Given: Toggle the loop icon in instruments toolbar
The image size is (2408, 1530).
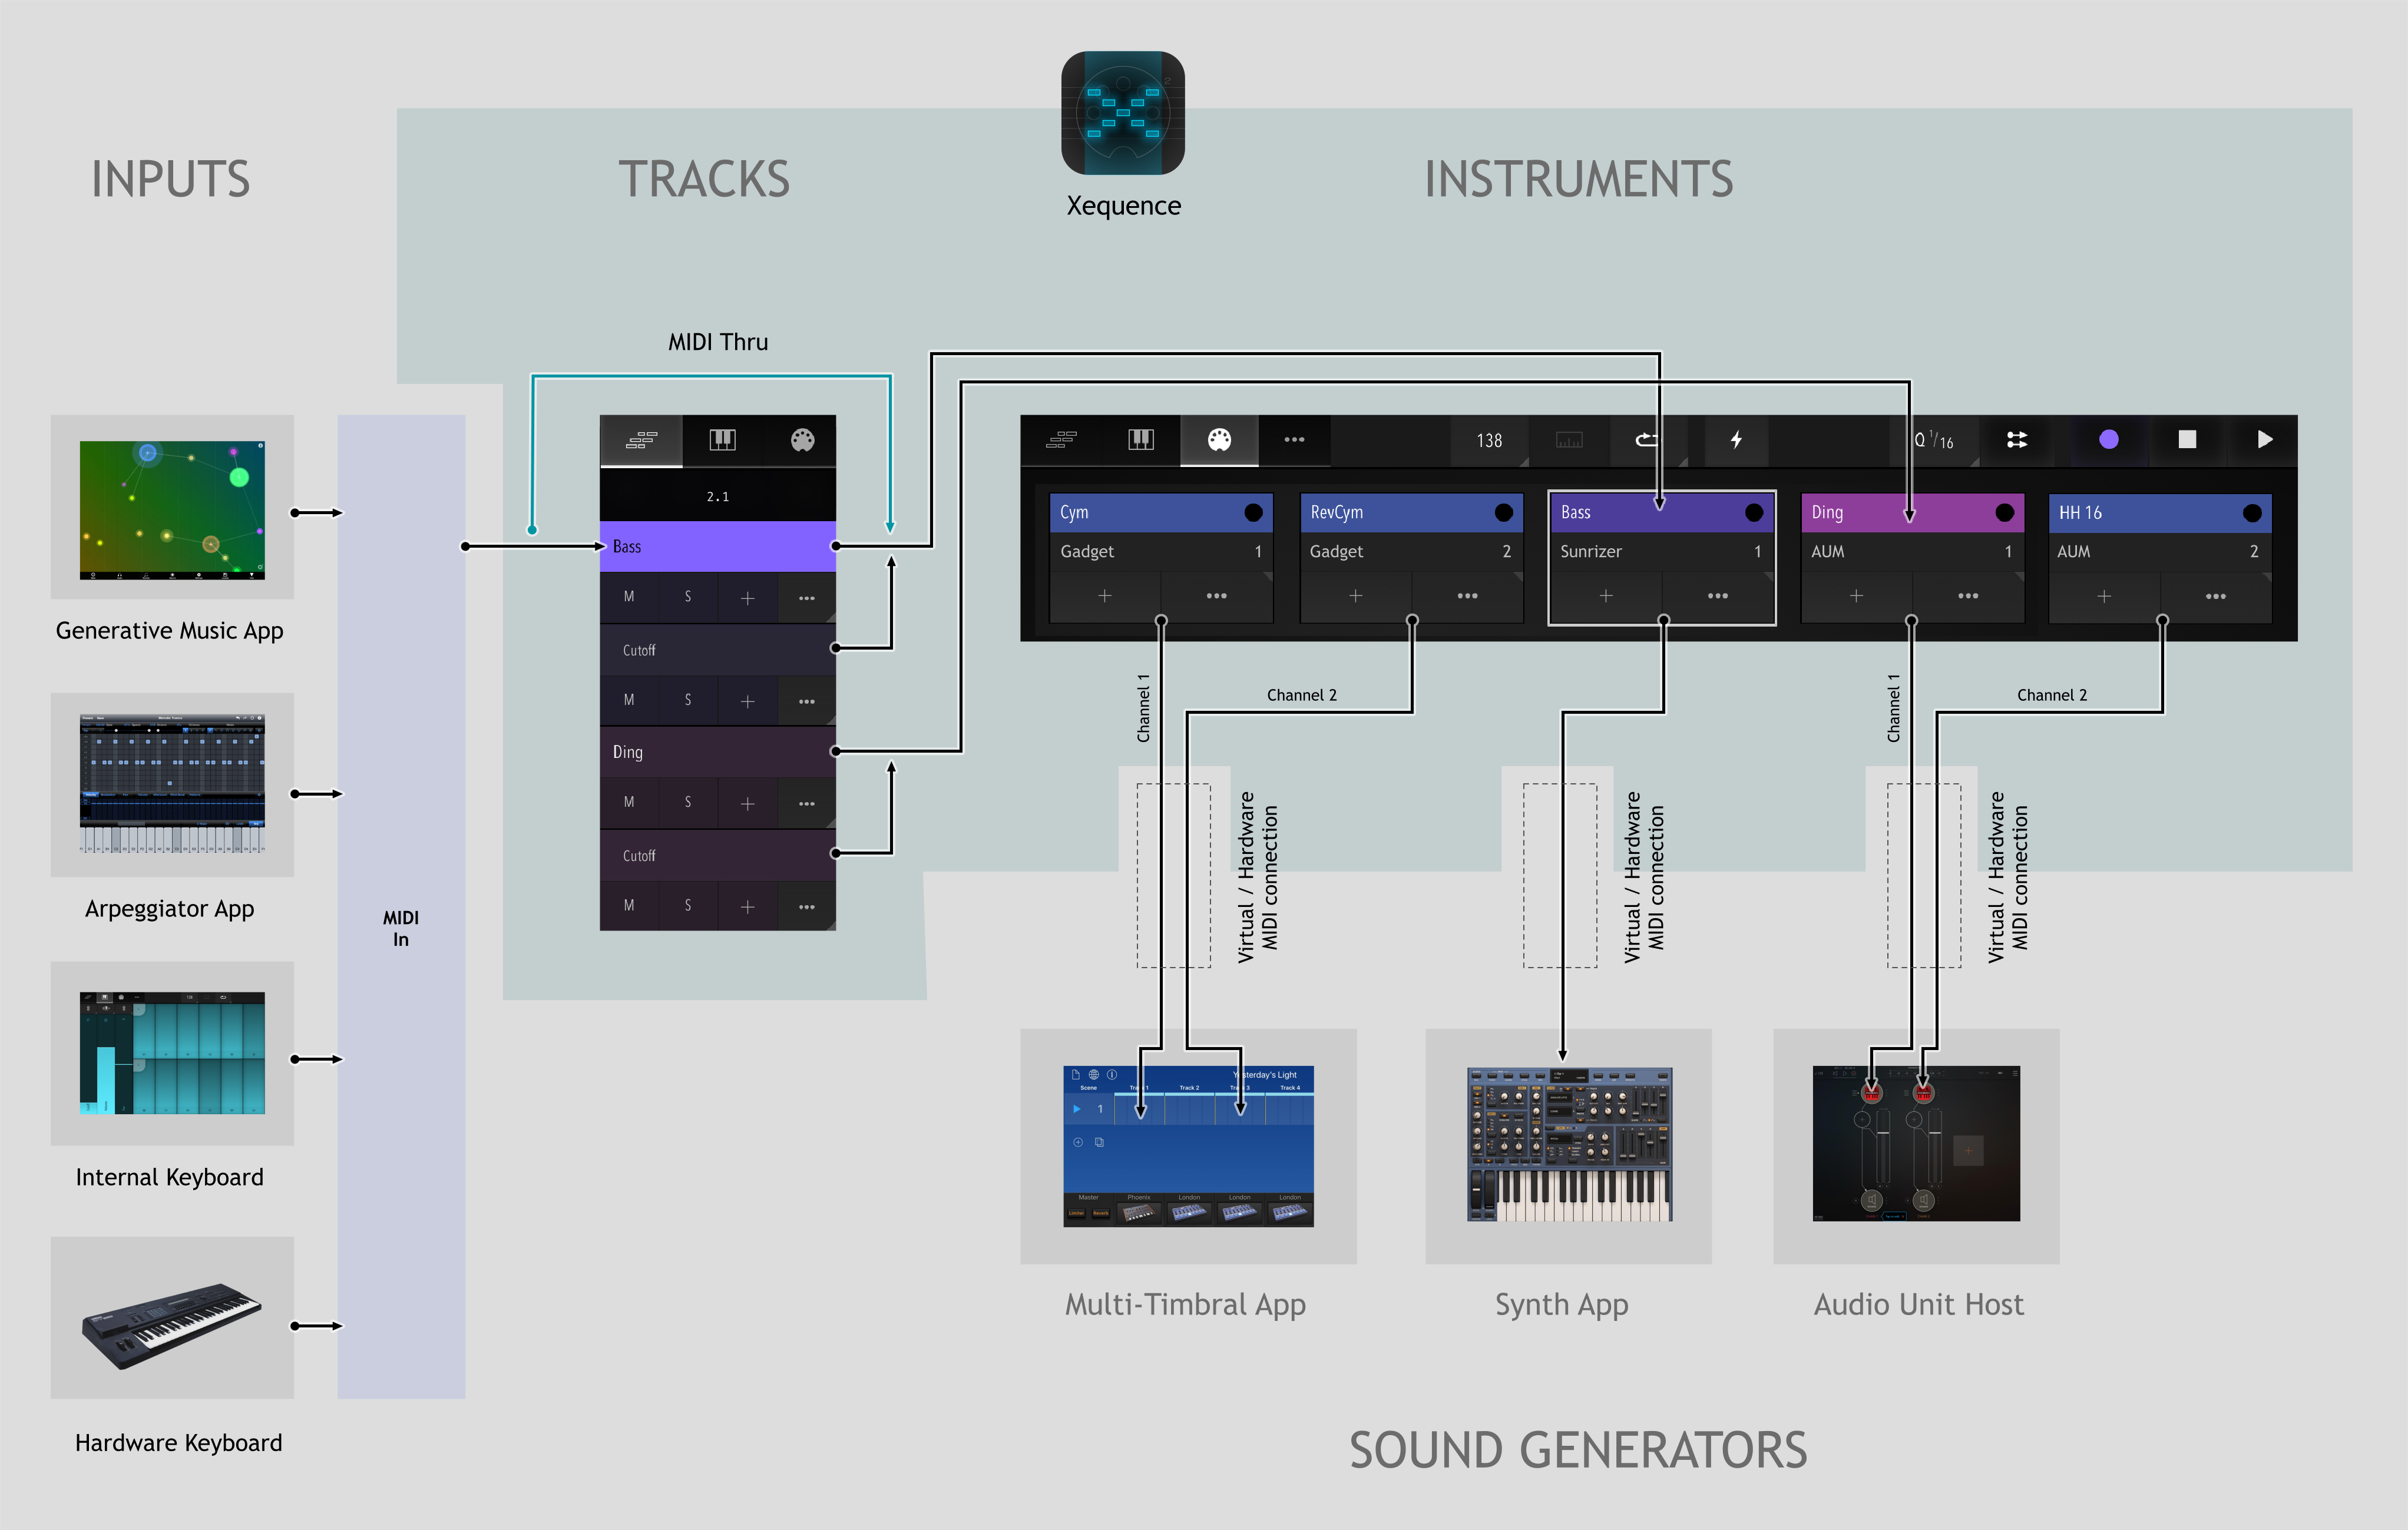Looking at the screenshot, I should pos(1646,440).
